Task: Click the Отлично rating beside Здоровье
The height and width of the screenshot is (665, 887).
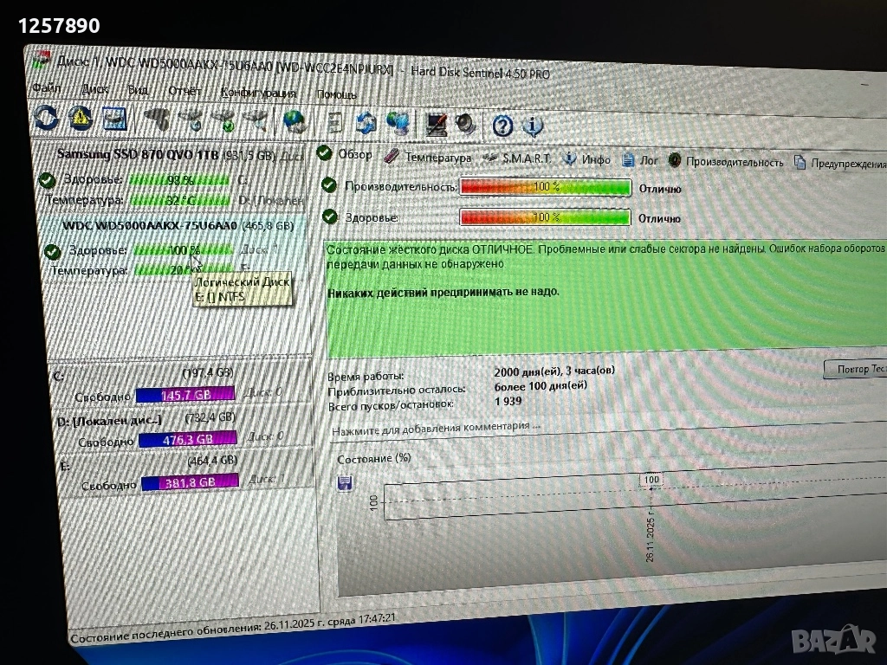Action: tap(659, 218)
